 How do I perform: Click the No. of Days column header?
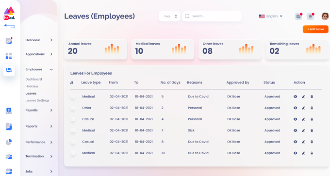(170, 82)
